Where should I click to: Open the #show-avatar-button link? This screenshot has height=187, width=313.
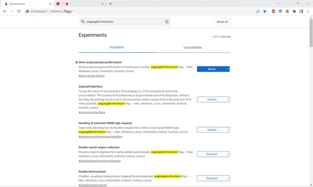(91, 76)
